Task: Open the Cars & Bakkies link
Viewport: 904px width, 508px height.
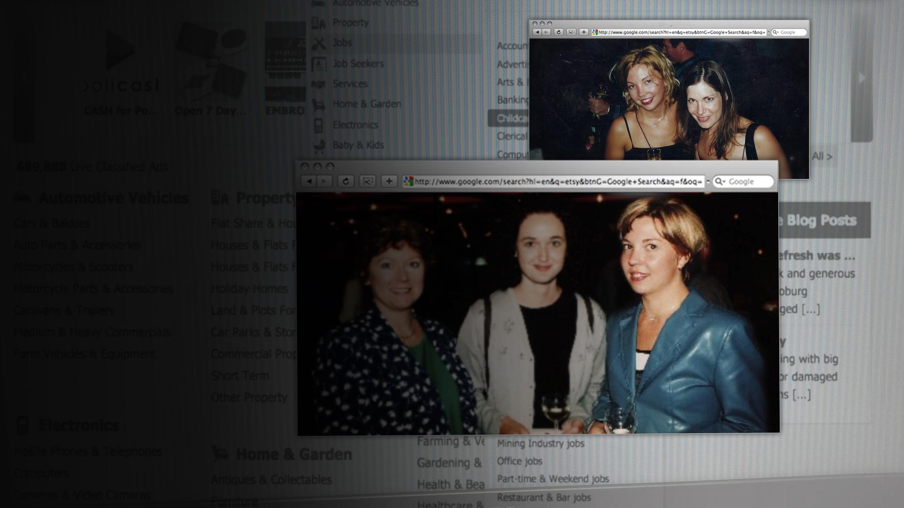Action: point(52,223)
